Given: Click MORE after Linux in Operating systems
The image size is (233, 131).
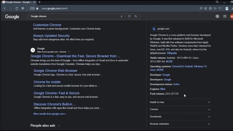Looking at the screenshot, I should pyautogui.click(x=160, y=70).
